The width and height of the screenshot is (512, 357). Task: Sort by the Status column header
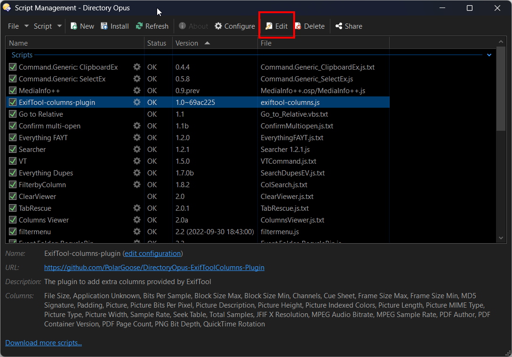pyautogui.click(x=159, y=43)
